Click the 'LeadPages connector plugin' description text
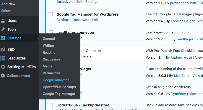 point(168,32)
